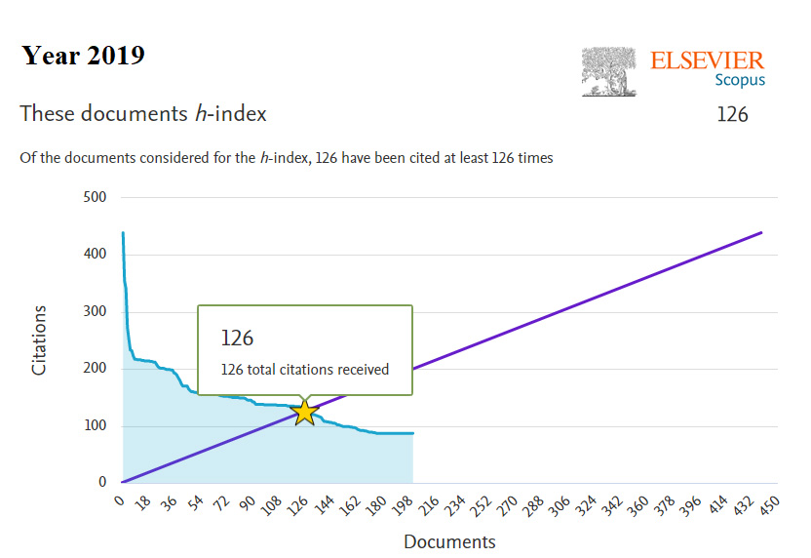Click the Citations vertical axis label
The width and height of the screenshot is (811, 558).
(x=39, y=340)
